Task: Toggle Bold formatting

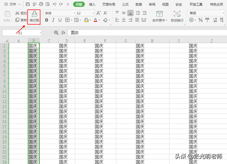Action: click(47, 20)
